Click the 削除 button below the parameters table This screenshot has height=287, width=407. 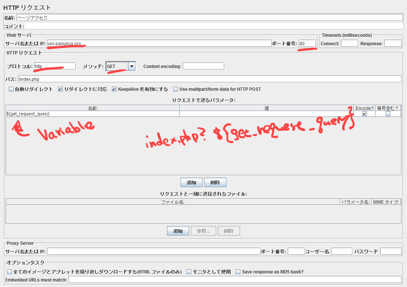click(x=215, y=183)
